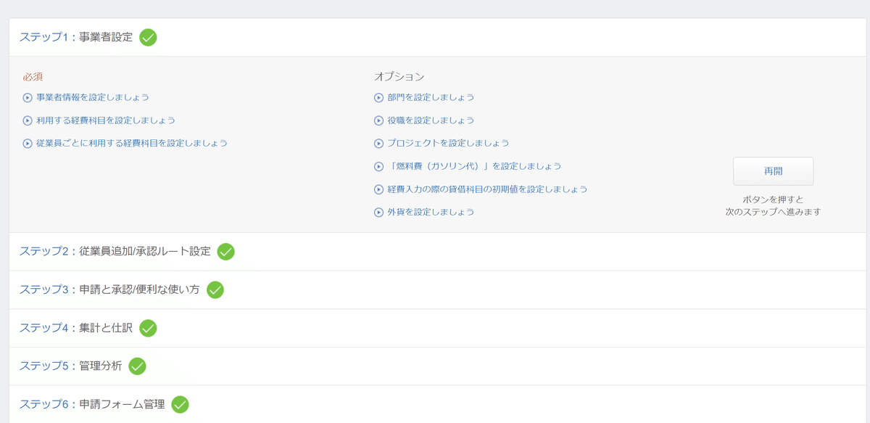This screenshot has width=870, height=423.
Task: Expand ステップ2：従業員追加/承認ルート設定
Action: pyautogui.click(x=115, y=252)
